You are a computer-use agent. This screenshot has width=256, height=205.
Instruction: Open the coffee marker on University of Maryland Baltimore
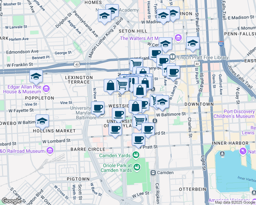[98, 108]
